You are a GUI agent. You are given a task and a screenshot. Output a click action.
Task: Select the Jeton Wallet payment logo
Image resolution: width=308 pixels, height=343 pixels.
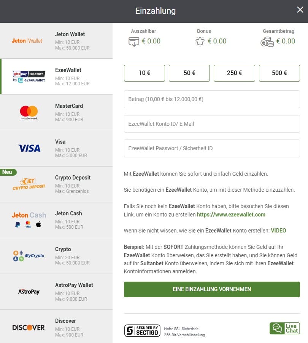(27, 40)
